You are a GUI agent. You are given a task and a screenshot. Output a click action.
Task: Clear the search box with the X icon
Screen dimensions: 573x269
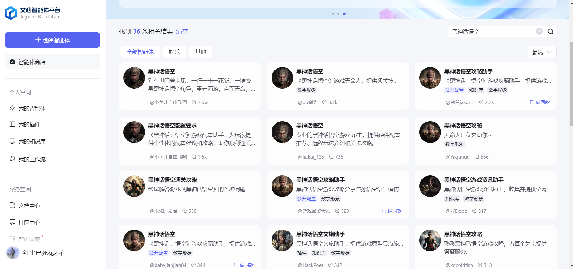pos(539,31)
